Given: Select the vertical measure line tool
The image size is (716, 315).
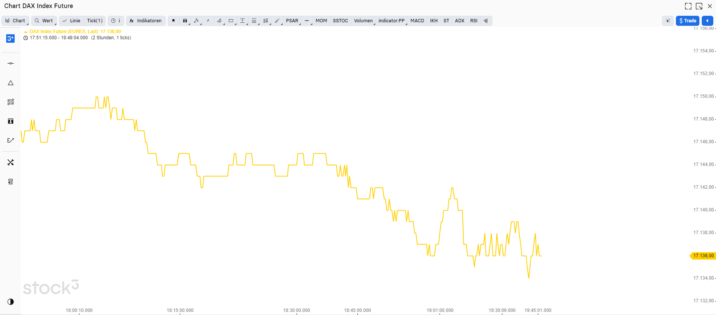Looking at the screenshot, I should coord(243,21).
